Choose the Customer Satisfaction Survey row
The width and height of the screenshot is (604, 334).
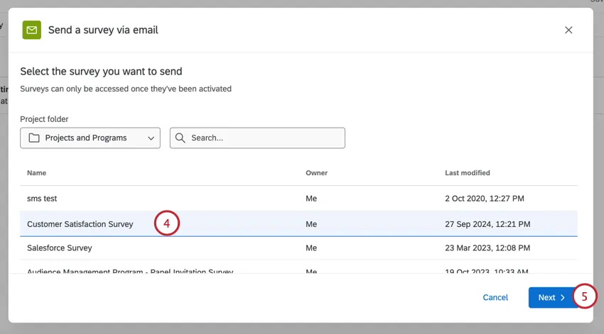(80, 224)
